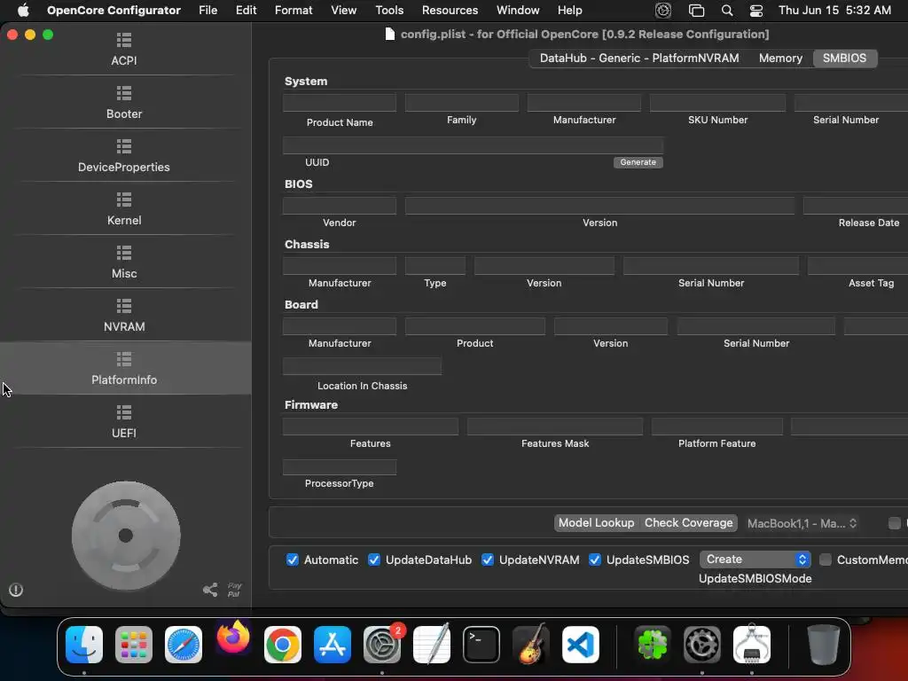Open the UpdateSMBIOSMode Create dropdown
Viewport: 908px width, 681px height.
(755, 560)
